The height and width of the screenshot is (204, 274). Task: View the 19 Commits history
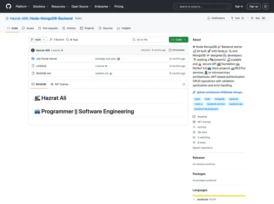tap(176, 50)
